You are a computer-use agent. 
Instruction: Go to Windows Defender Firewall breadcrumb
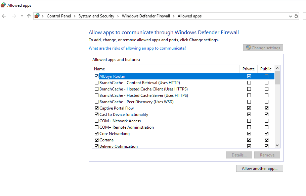(x=146, y=16)
